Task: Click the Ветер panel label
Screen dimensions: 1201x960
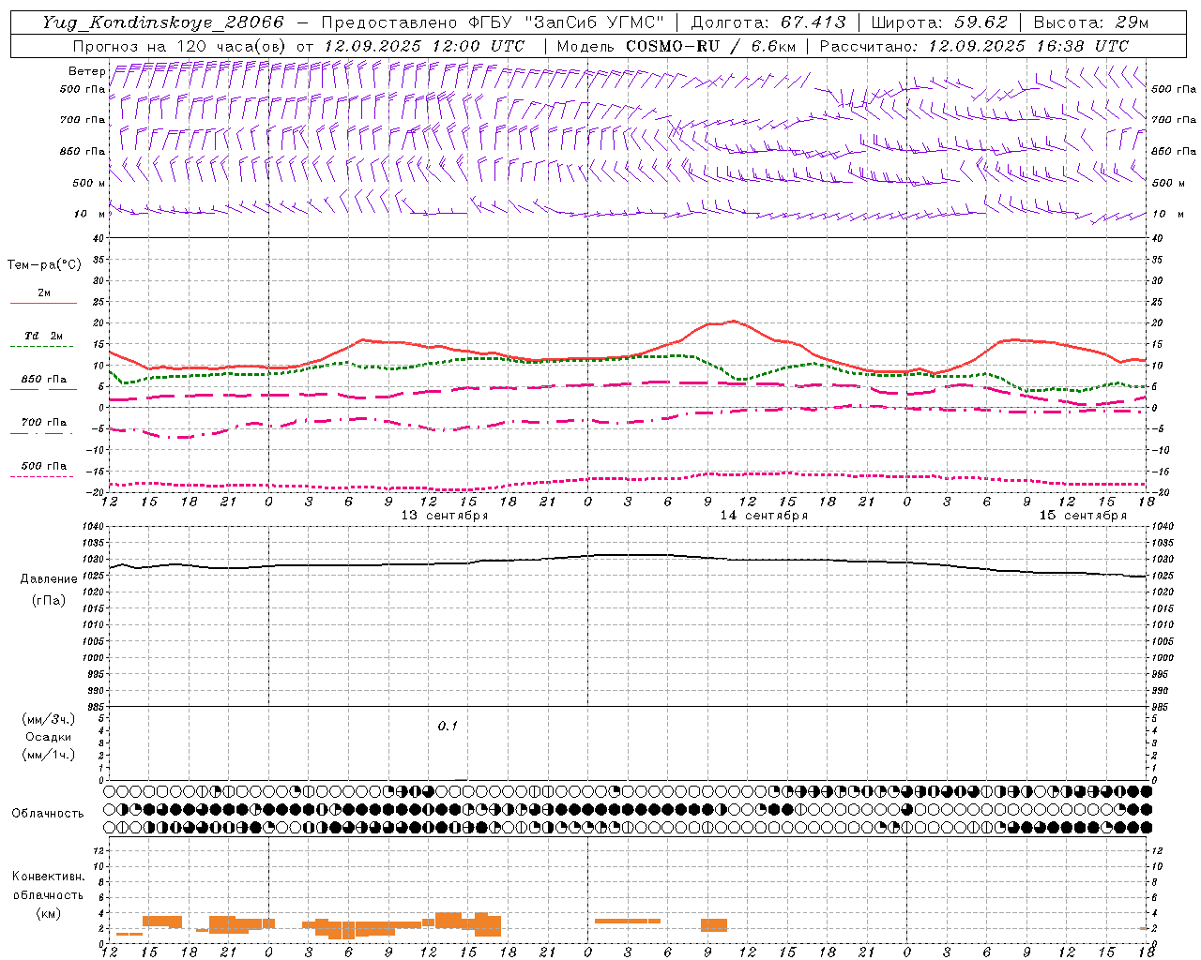Action: [87, 71]
